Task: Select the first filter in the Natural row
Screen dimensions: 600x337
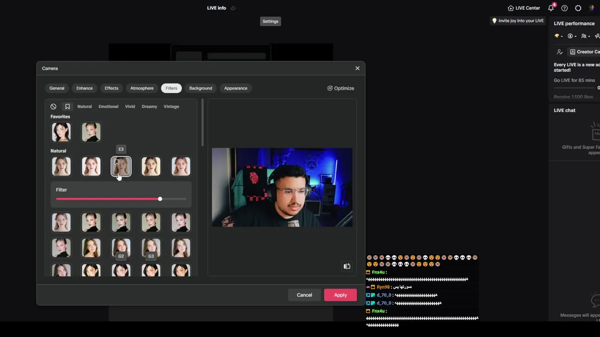Action: coord(61,167)
